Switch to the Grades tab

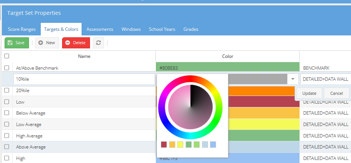(x=191, y=29)
